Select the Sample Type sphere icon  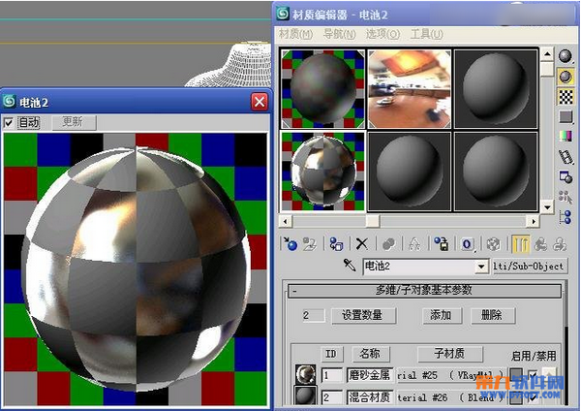(x=566, y=56)
